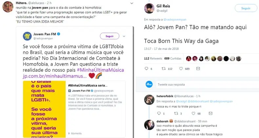Open the #MinhaÚltimaMúsica hashtag link
This screenshot has width=259, height=138.
(100, 70)
